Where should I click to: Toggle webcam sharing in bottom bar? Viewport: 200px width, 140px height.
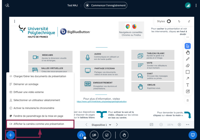[94, 135]
